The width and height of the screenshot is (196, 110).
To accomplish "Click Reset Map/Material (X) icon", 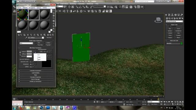I will click(x=28, y=35).
